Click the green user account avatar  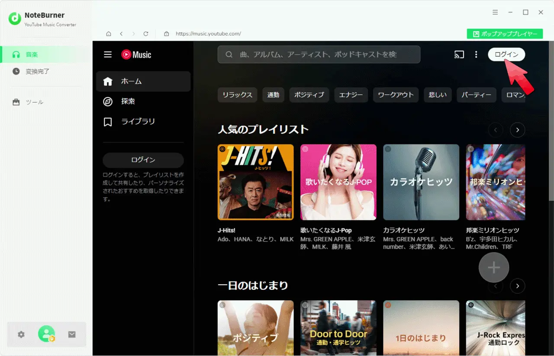46,334
